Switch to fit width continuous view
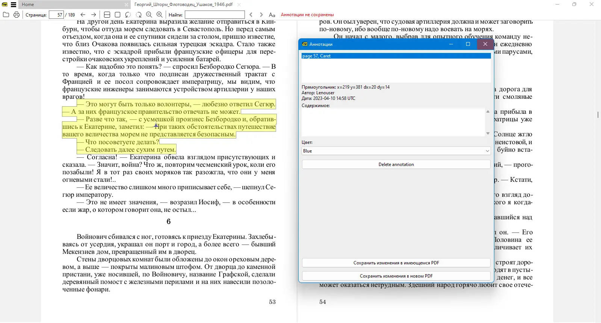Screen dimensions: 601x323 107,15
